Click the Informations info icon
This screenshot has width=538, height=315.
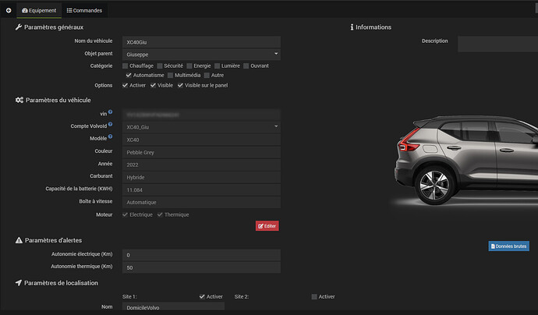352,27
